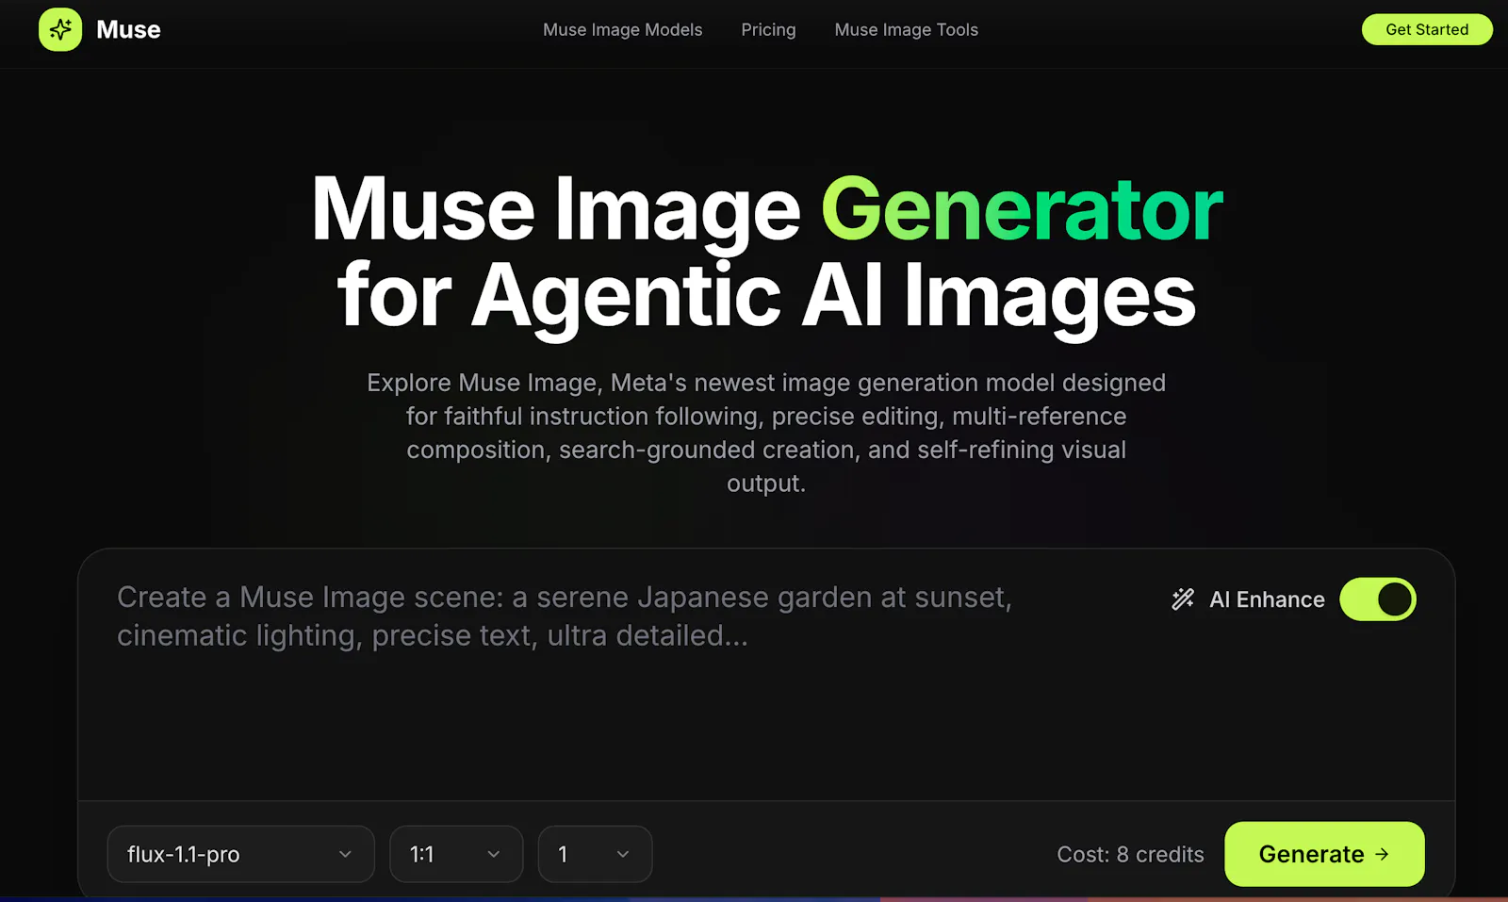The height and width of the screenshot is (902, 1508).
Task: Open the image count dropdown showing 1
Action: coord(595,854)
